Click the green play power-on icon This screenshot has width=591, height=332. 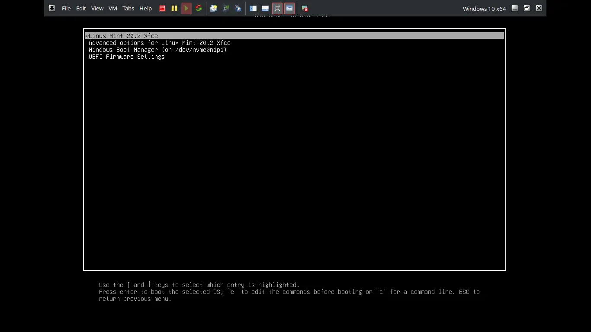[186, 8]
